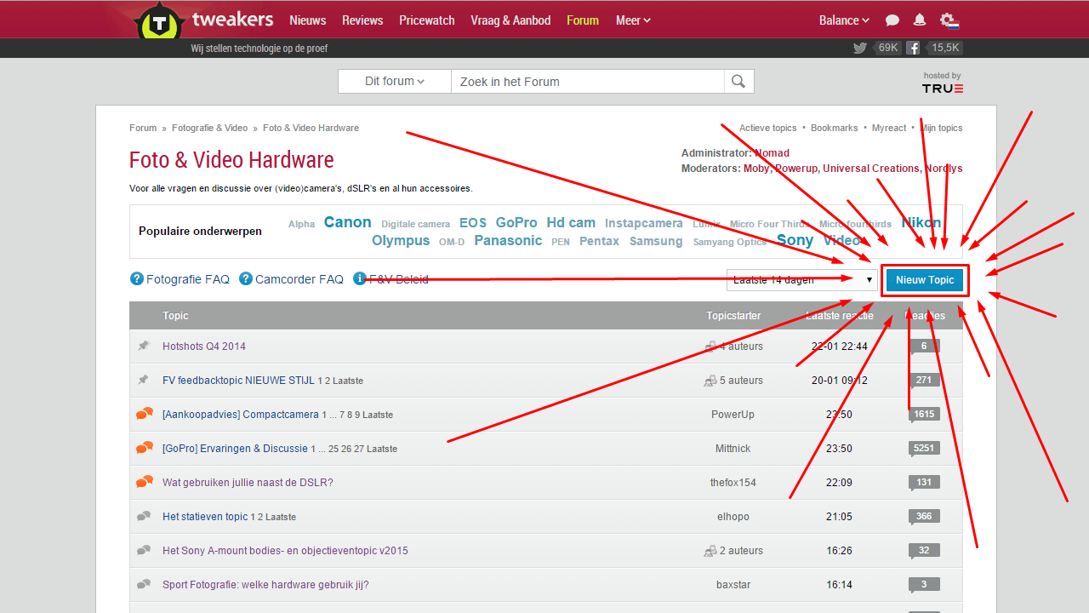Open the Camcorder FAQ link
Screen dimensions: 1089x613
[299, 279]
